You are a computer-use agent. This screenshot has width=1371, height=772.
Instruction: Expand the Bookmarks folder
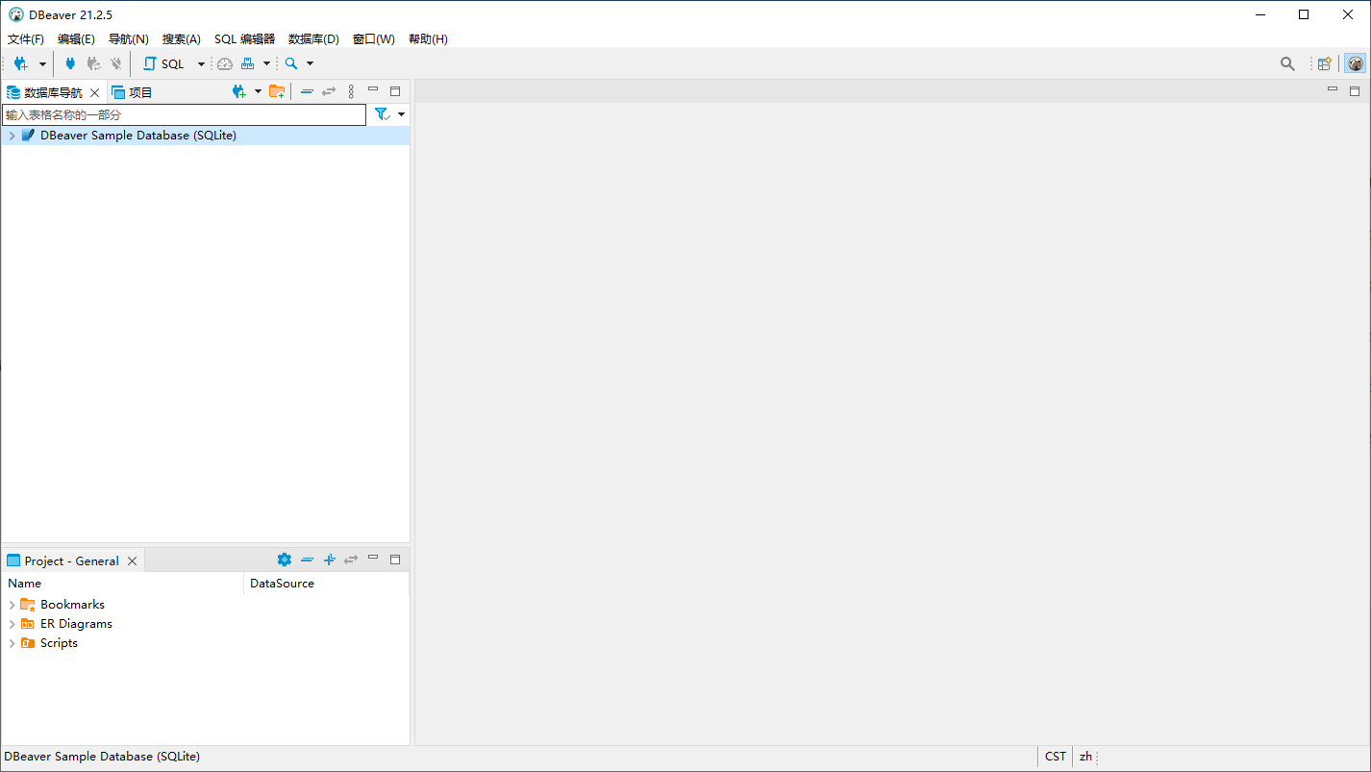coord(12,605)
